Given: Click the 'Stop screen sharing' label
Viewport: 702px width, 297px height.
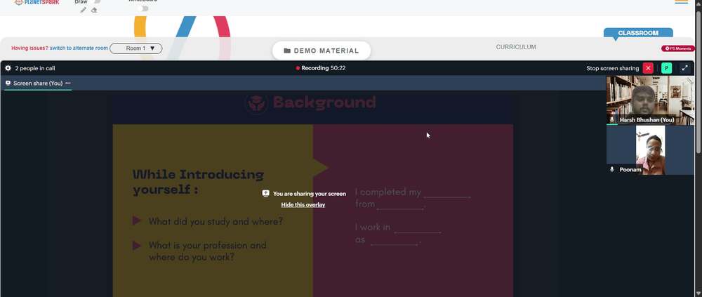Looking at the screenshot, I should (612, 69).
